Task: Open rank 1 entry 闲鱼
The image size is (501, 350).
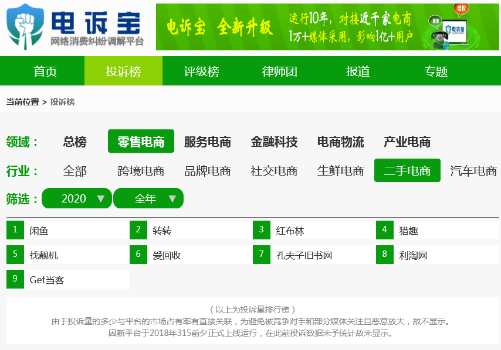Action: click(x=68, y=230)
